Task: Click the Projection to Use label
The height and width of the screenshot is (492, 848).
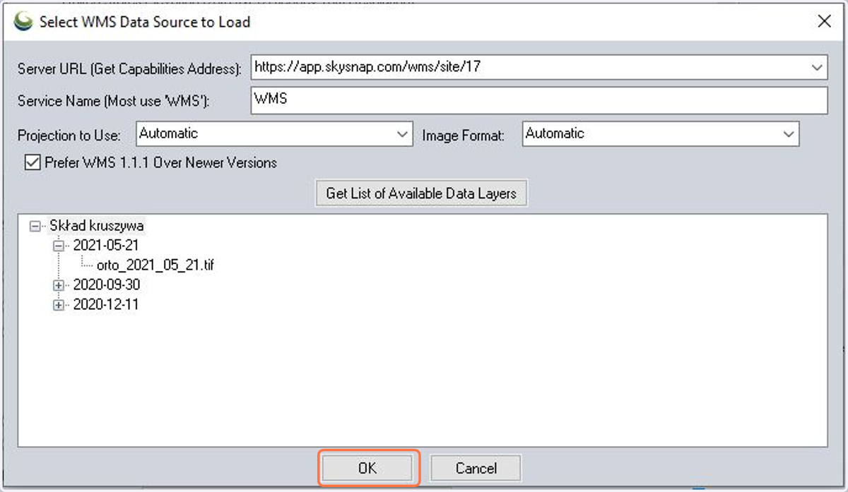Action: pyautogui.click(x=69, y=135)
